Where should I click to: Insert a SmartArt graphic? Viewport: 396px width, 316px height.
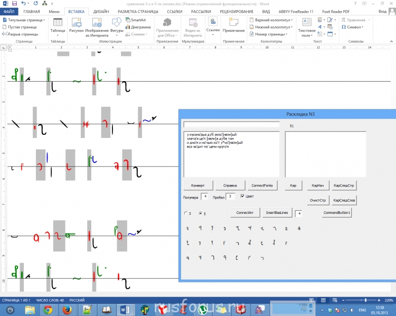[x=136, y=20]
